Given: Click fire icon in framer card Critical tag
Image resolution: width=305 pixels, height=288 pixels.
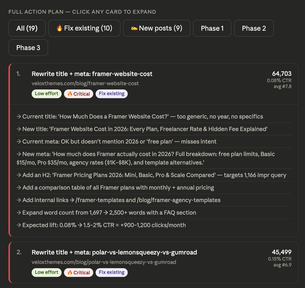Looking at the screenshot, I should click(x=70, y=94).
